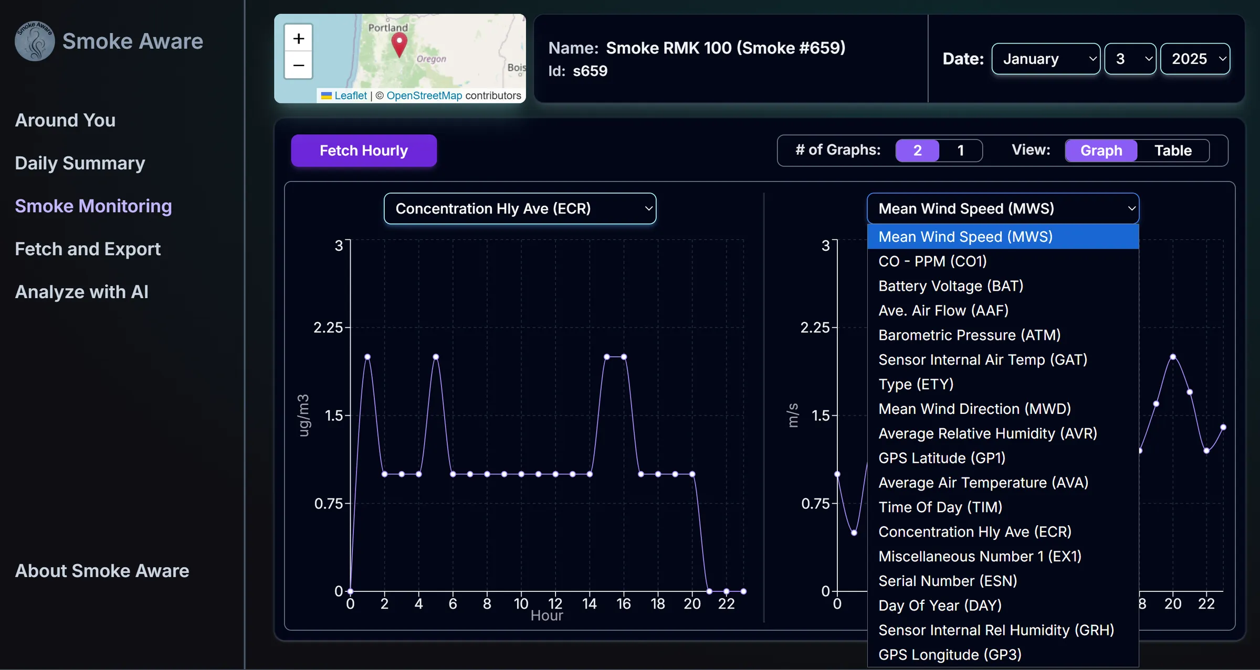This screenshot has height=670, width=1260.
Task: Choose Average Air Temperature (AVA) option
Action: click(x=1003, y=483)
